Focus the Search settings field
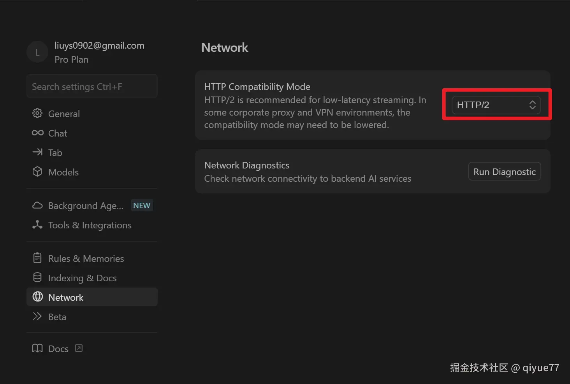570x384 pixels. pos(92,86)
